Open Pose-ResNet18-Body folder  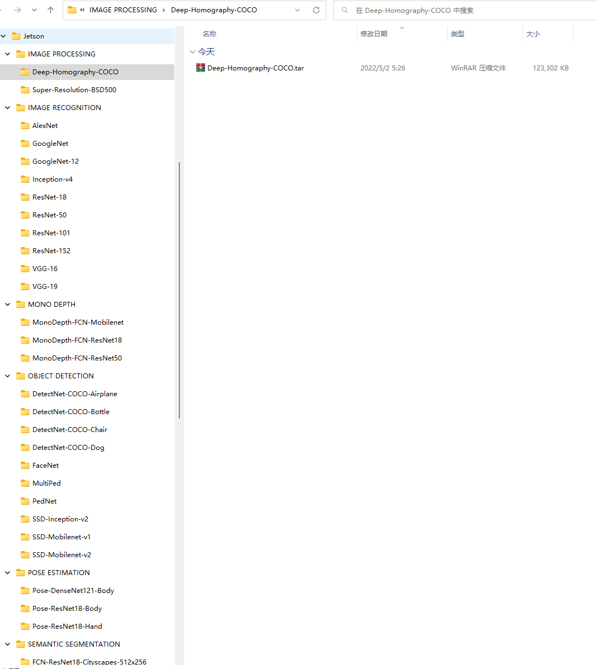(67, 609)
